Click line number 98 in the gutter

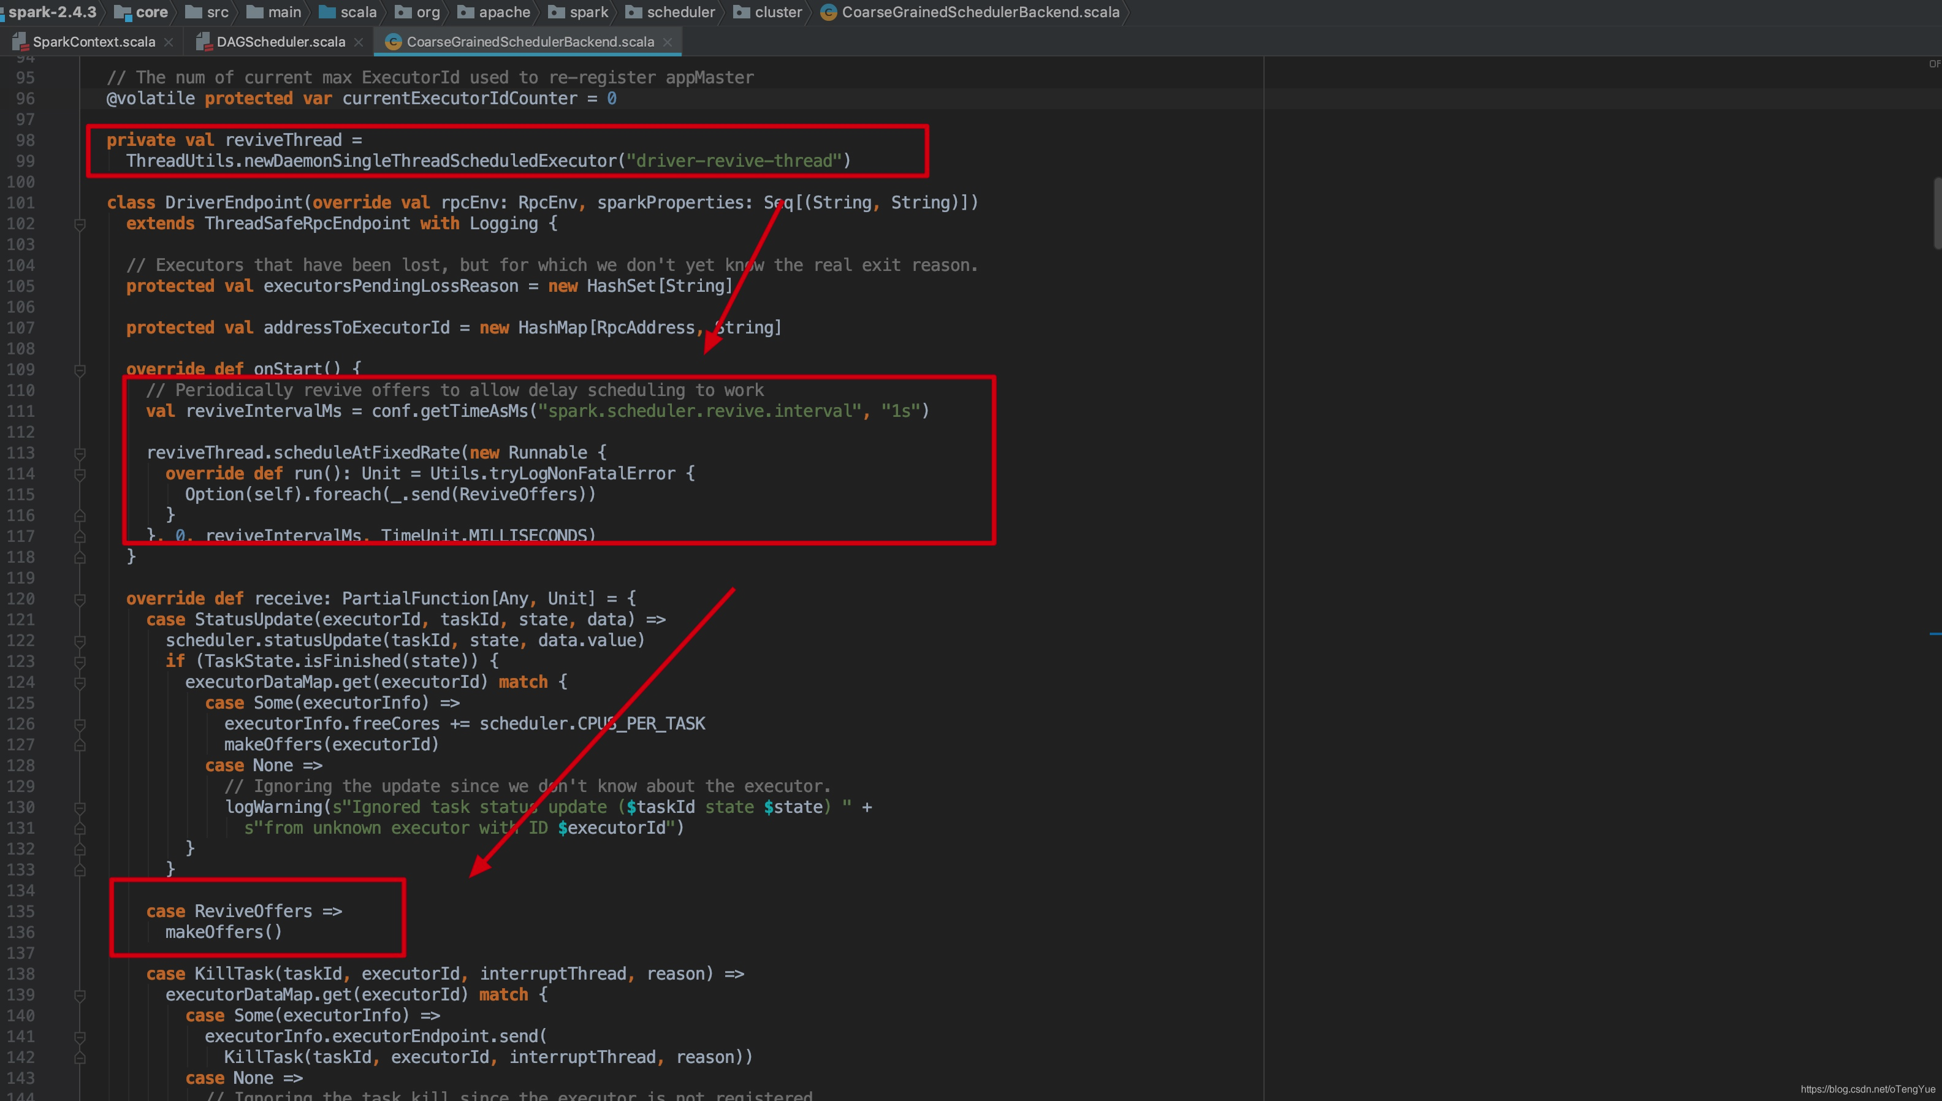coord(26,140)
